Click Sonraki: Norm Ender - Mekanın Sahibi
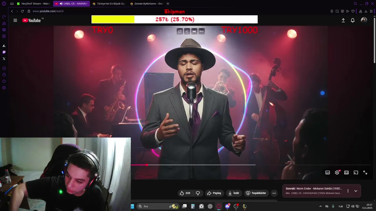Screen dimensions: 376x211 pos(314,189)
